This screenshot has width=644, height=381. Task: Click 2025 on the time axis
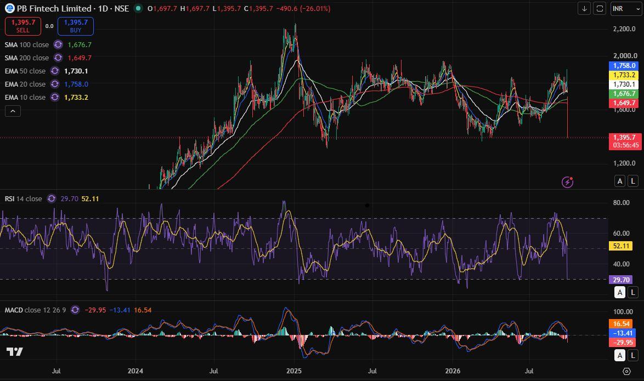click(x=293, y=371)
